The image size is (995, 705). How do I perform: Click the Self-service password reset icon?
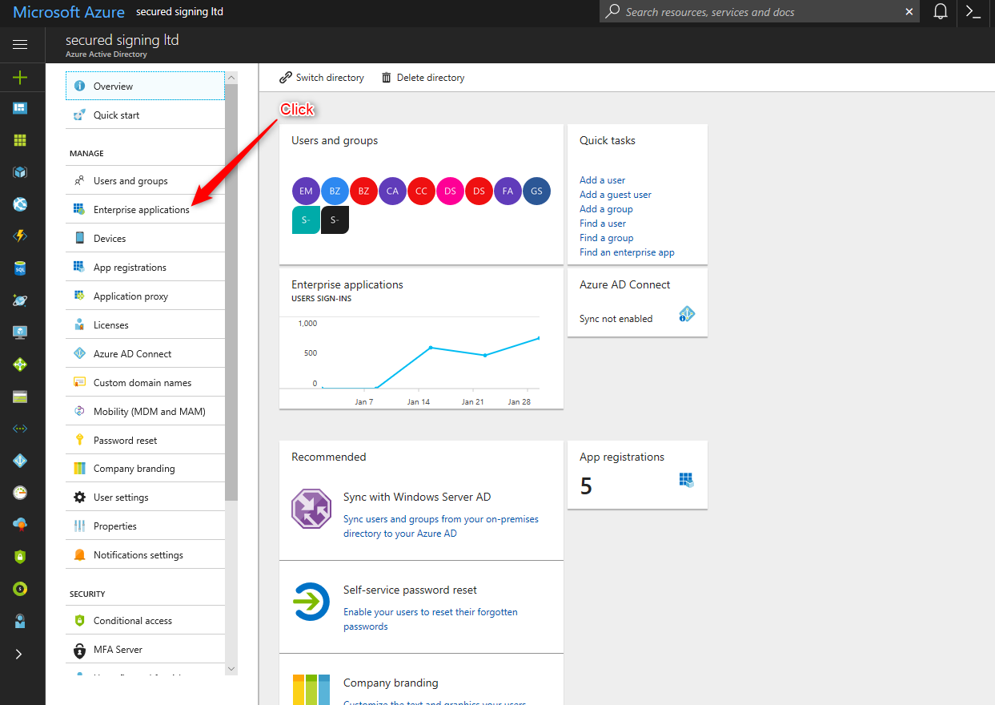tap(311, 602)
